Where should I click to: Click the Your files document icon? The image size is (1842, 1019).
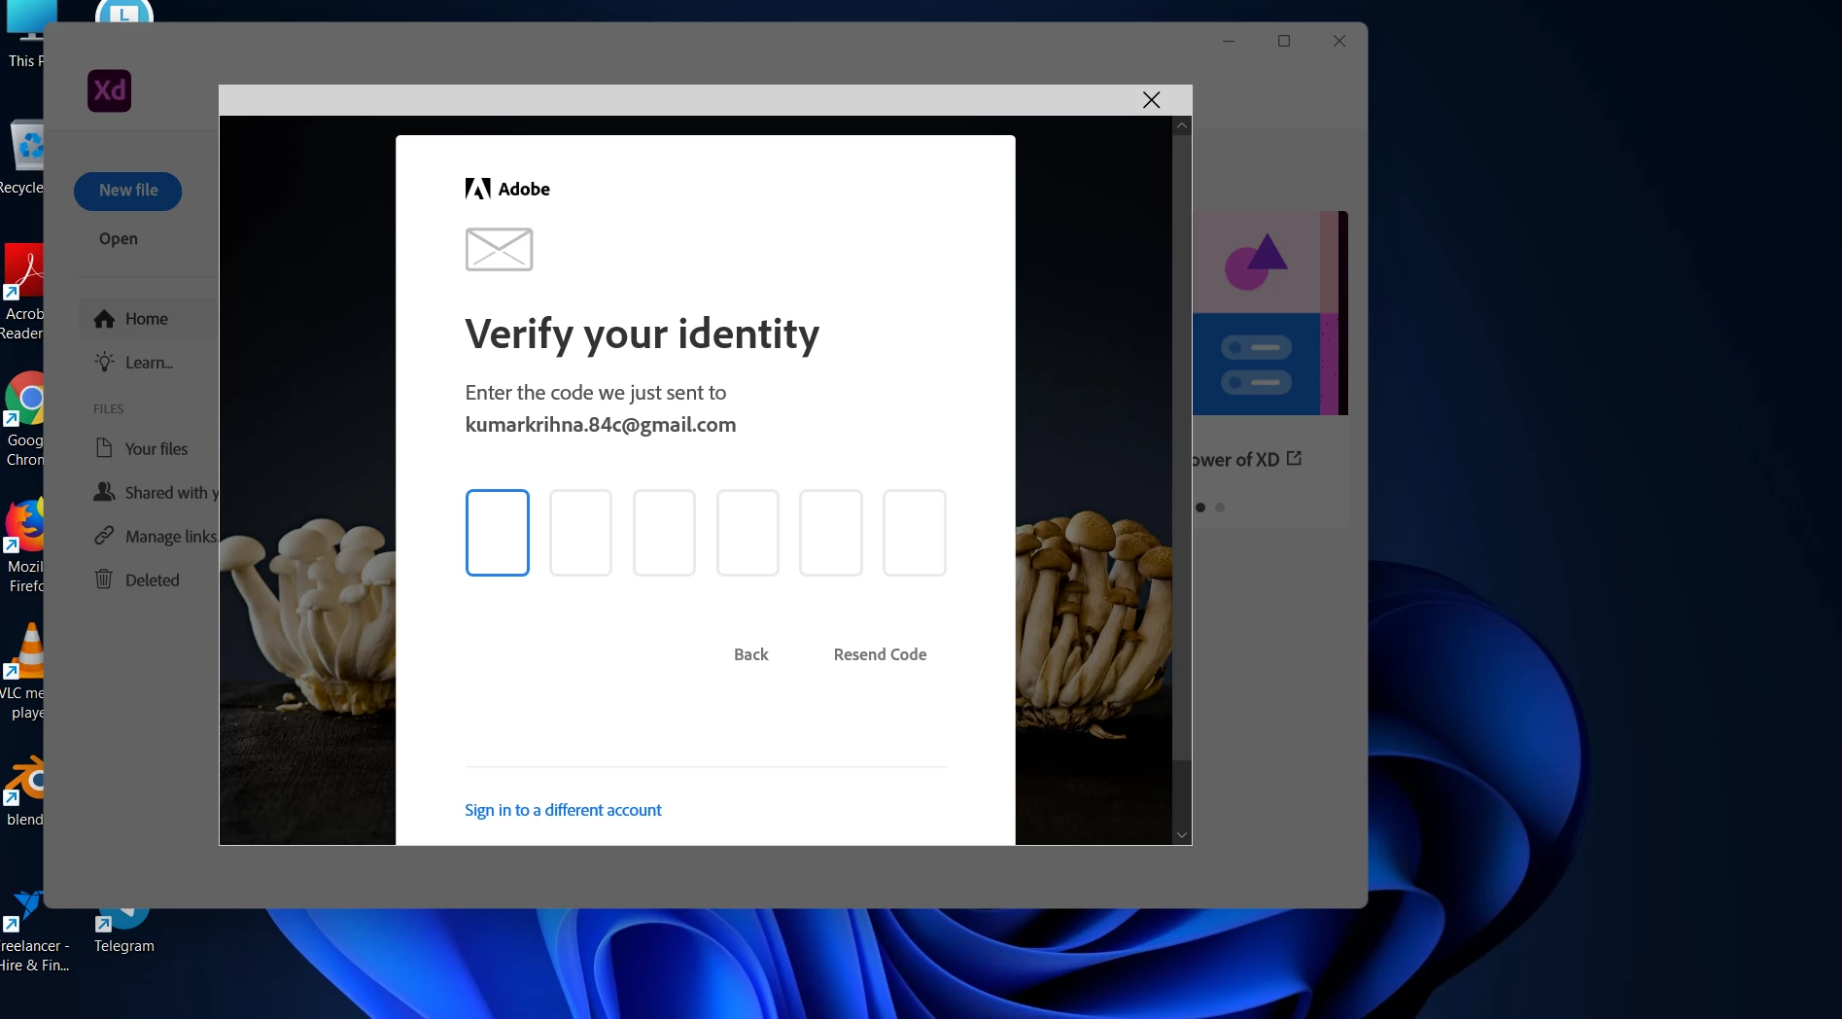pos(104,448)
